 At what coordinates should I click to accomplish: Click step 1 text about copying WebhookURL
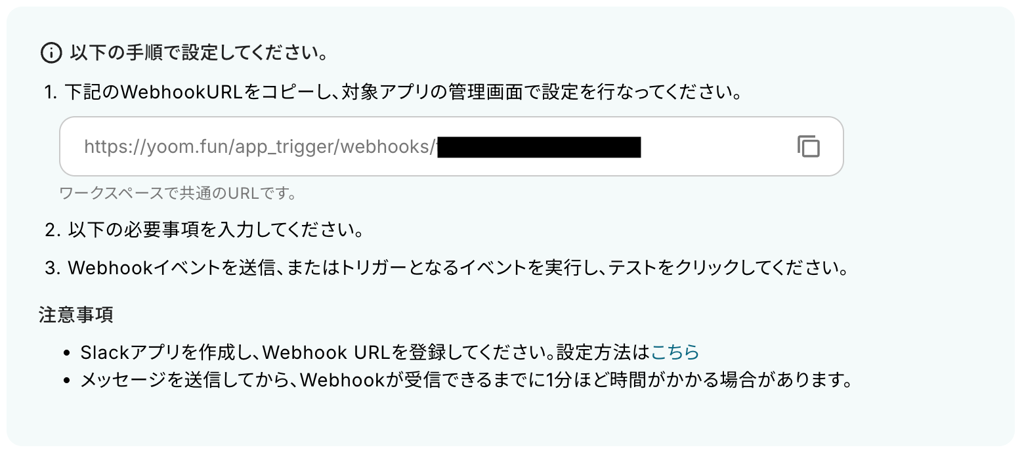[x=395, y=93]
